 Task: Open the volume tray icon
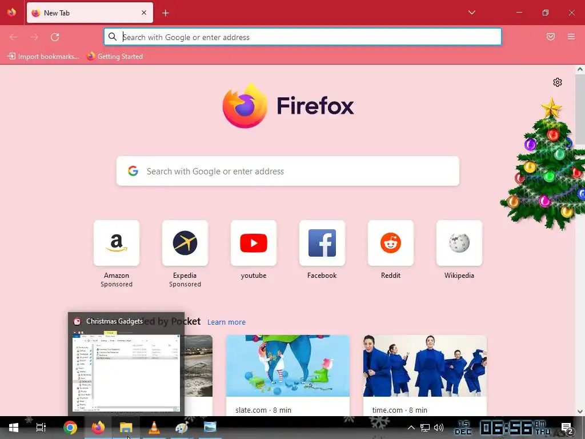click(439, 428)
